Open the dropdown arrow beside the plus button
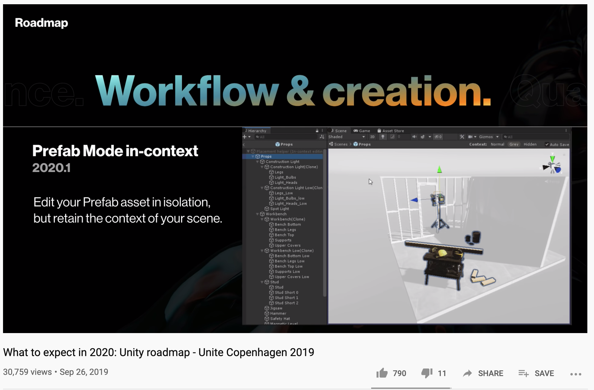This screenshot has height=390, width=594. pyautogui.click(x=249, y=137)
